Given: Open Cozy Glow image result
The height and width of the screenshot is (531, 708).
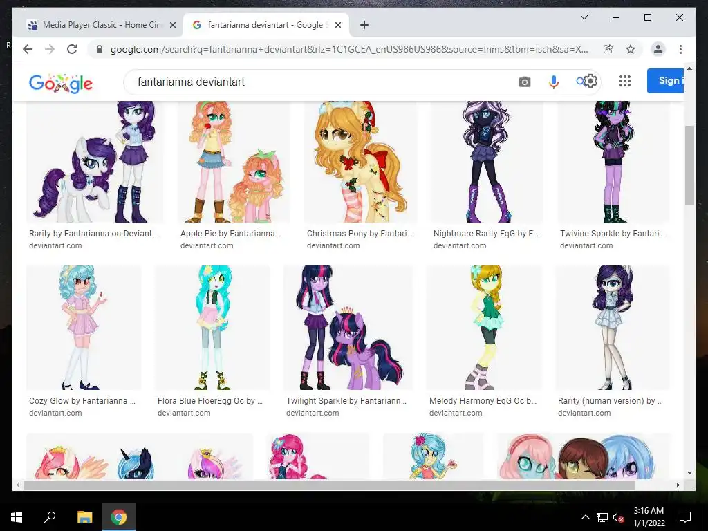Looking at the screenshot, I should [84, 328].
